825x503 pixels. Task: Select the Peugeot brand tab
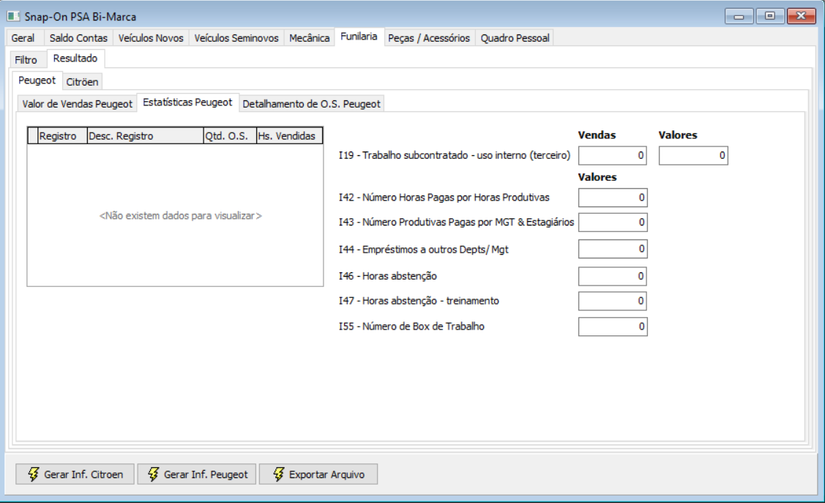37,81
